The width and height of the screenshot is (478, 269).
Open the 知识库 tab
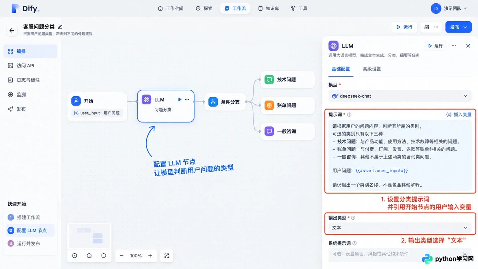coord(269,8)
